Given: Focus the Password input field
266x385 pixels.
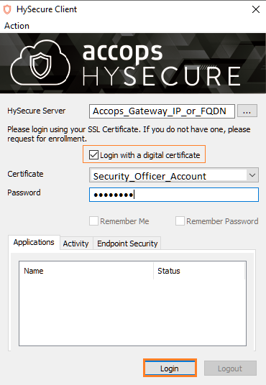Looking at the screenshot, I should 174,195.
